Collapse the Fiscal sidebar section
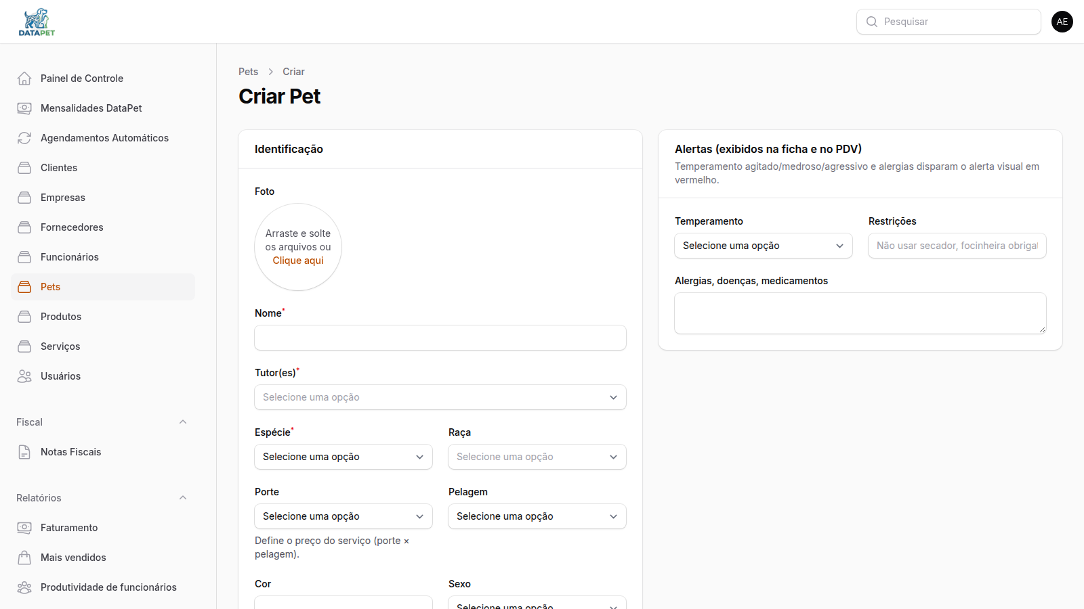1084x609 pixels. 183,422
